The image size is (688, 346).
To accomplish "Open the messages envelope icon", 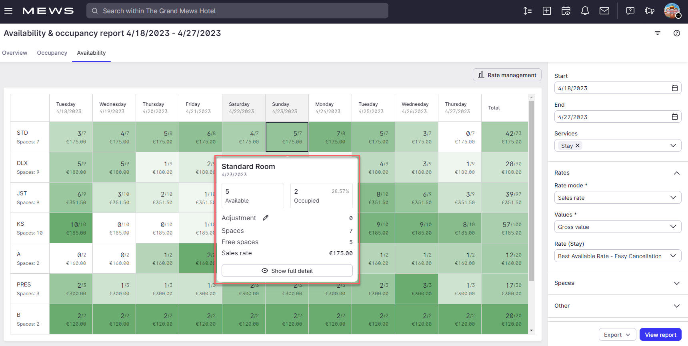I will [604, 11].
